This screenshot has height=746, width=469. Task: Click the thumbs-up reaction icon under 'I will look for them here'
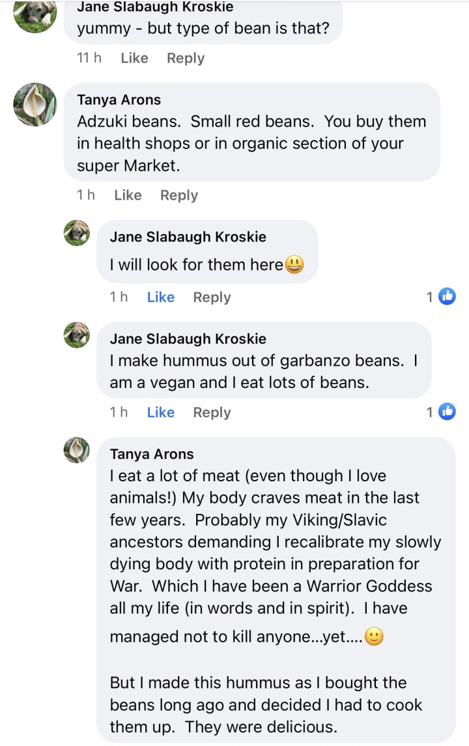click(x=447, y=297)
